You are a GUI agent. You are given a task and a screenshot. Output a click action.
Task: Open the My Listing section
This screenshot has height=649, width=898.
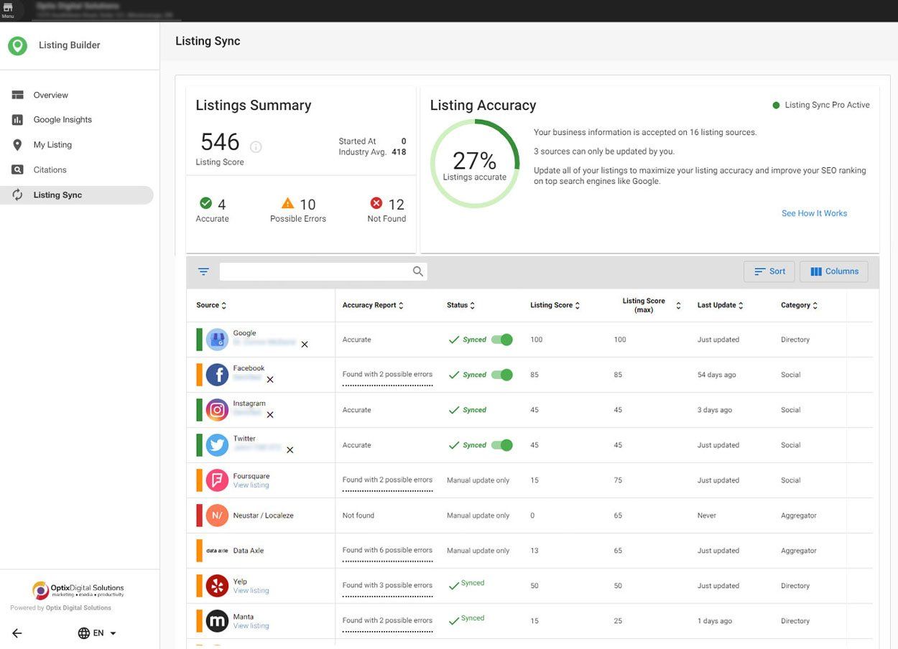coord(52,144)
